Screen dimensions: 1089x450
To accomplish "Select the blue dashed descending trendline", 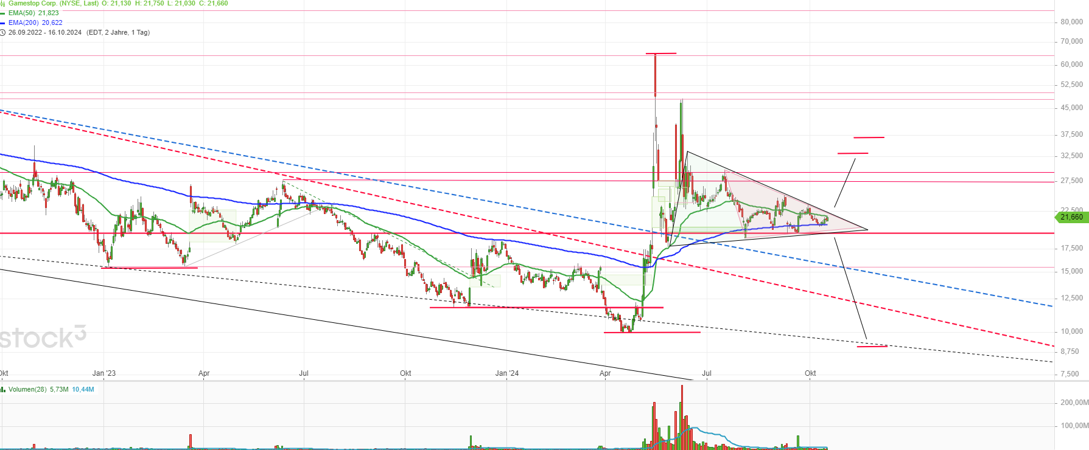I will click(x=526, y=208).
